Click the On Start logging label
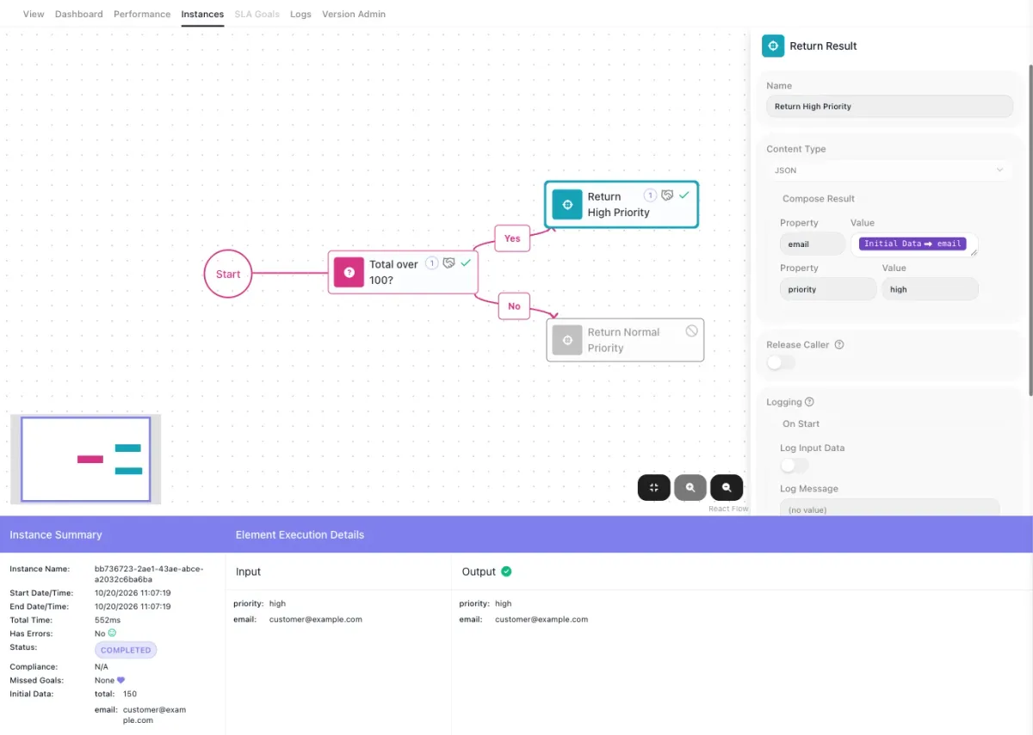This screenshot has height=735, width=1033. click(801, 423)
